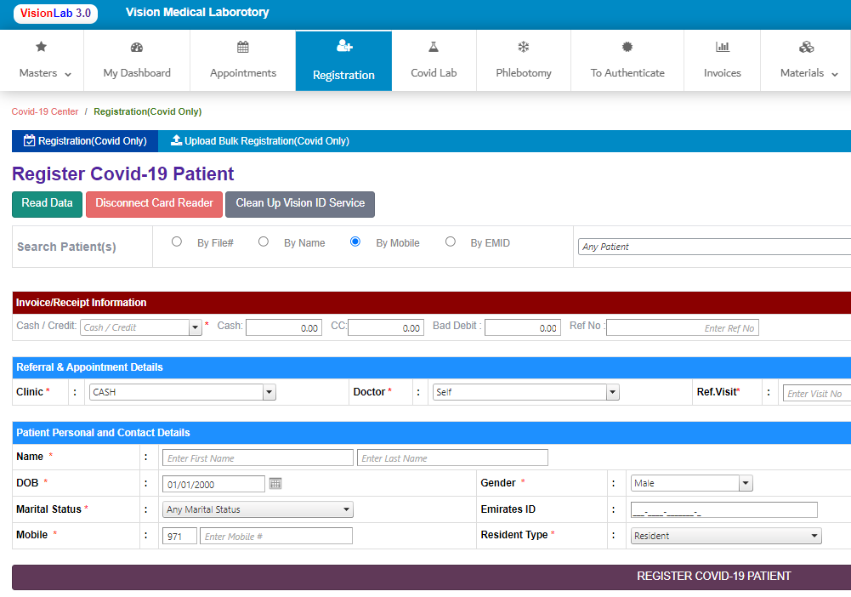This screenshot has width=851, height=597.
Task: Click the Covid Lab flask icon
Action: coord(434,47)
